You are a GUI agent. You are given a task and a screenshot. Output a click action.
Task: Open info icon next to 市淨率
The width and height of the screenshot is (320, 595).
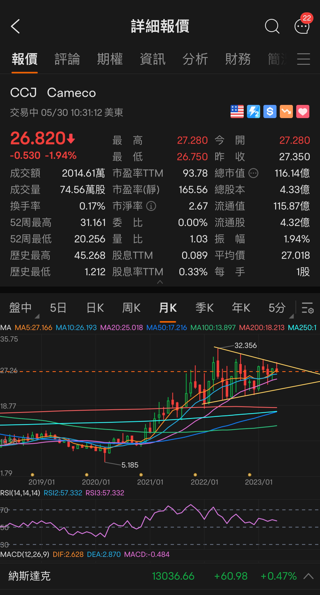[151, 206]
